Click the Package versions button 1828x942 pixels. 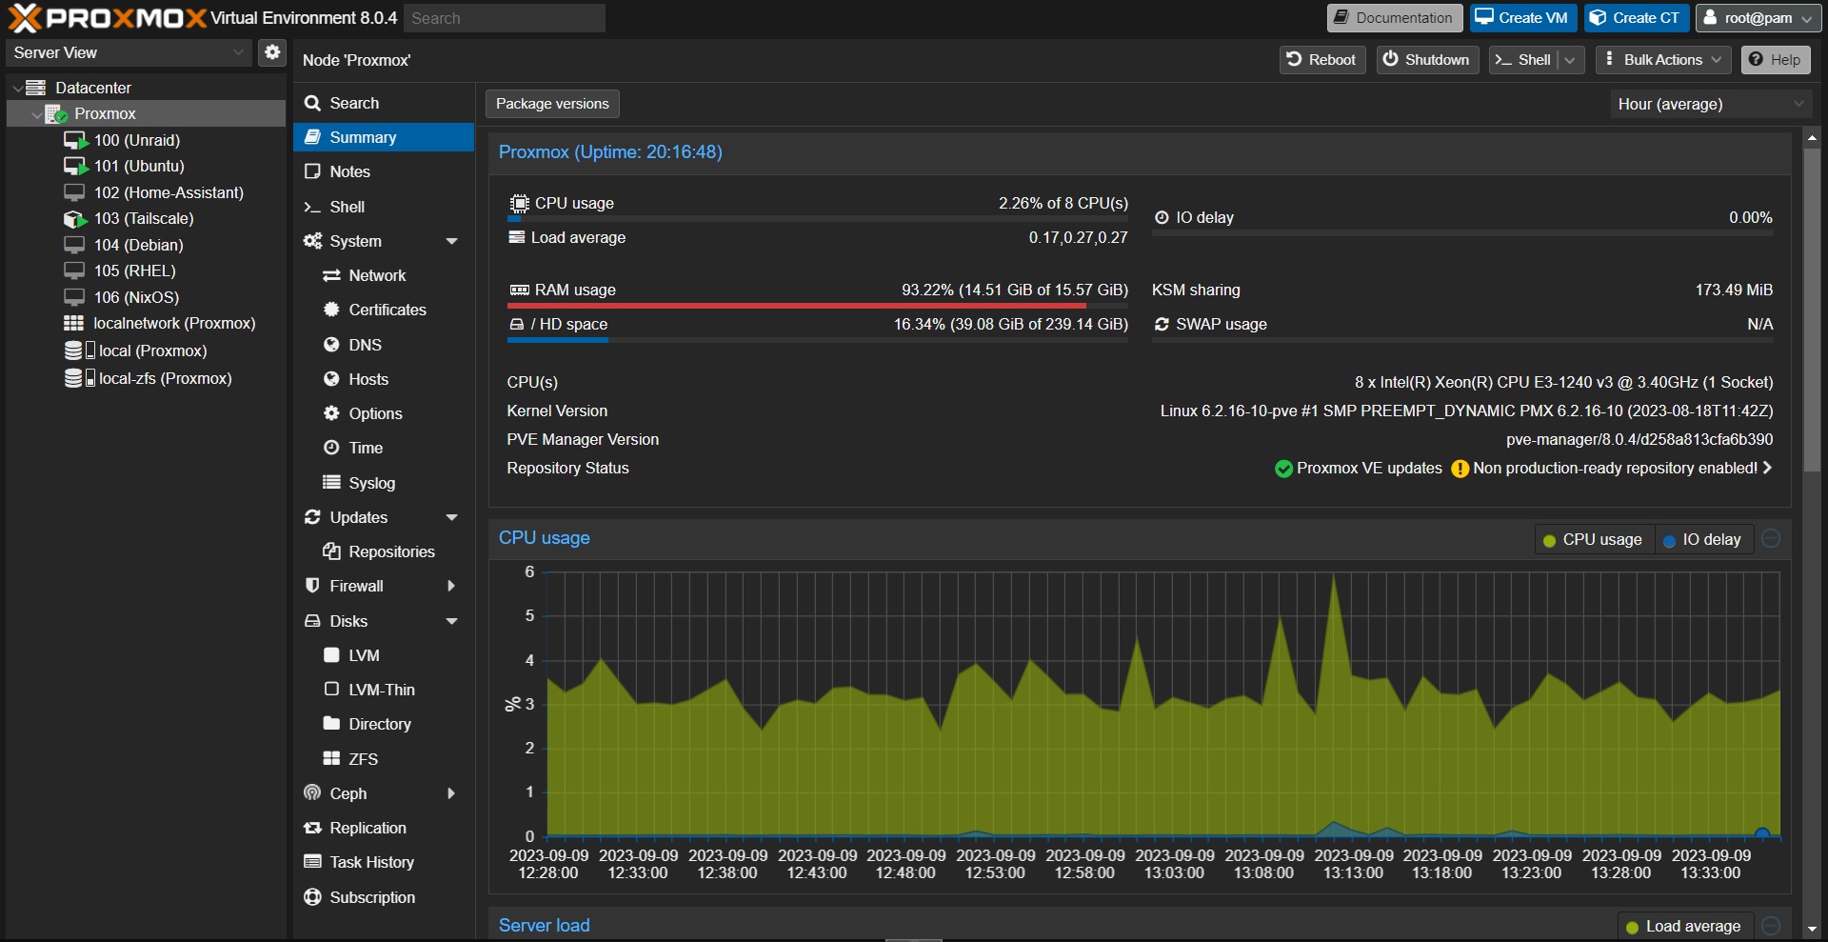pos(552,104)
